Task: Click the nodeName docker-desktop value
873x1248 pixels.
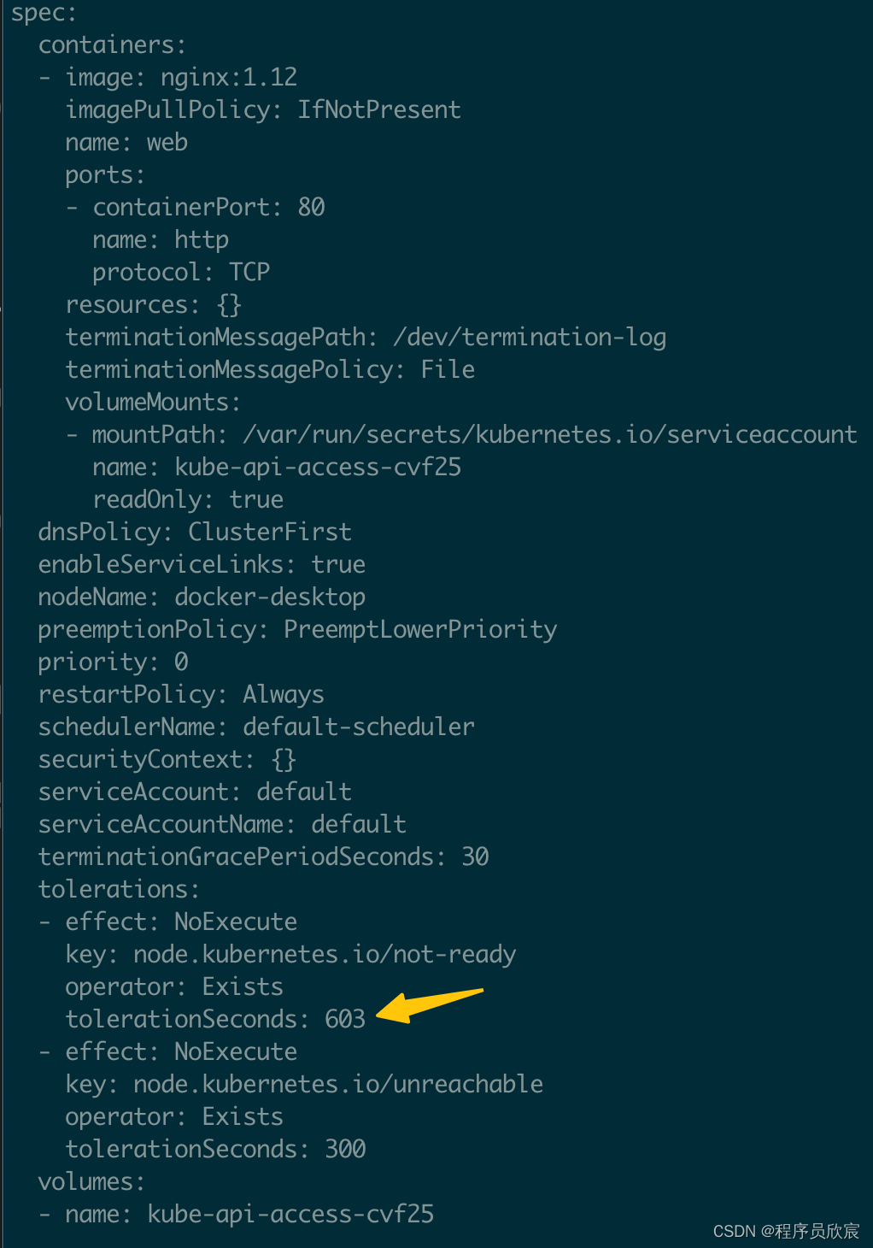Action: [270, 597]
